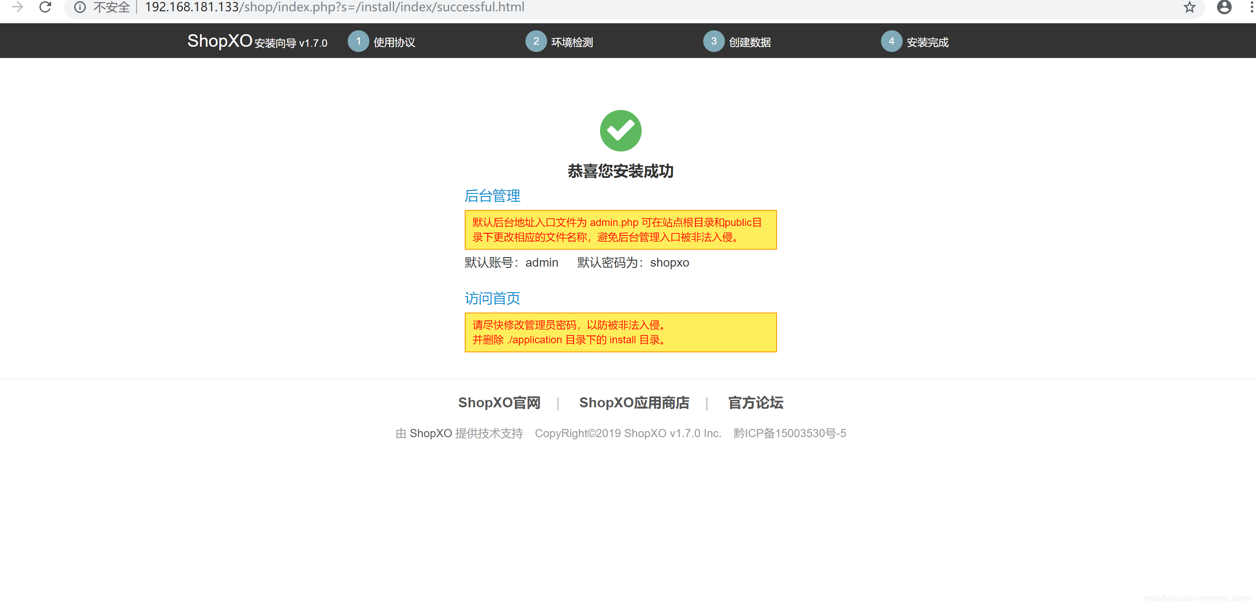1256x606 pixels.
Task: Click the step 1 circle icon
Action: pyautogui.click(x=359, y=42)
